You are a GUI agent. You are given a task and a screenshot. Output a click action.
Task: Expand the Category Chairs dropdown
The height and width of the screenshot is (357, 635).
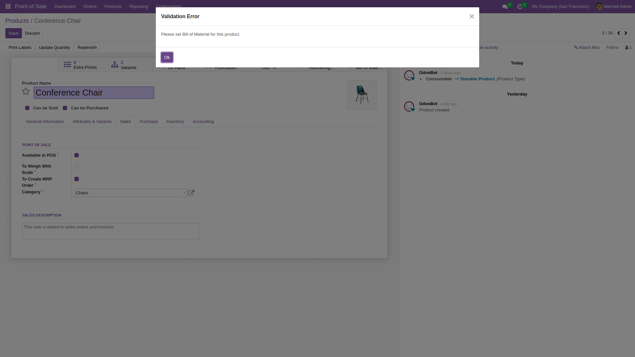pyautogui.click(x=185, y=193)
